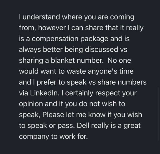Click the word "pass." in the message

(66, 126)
